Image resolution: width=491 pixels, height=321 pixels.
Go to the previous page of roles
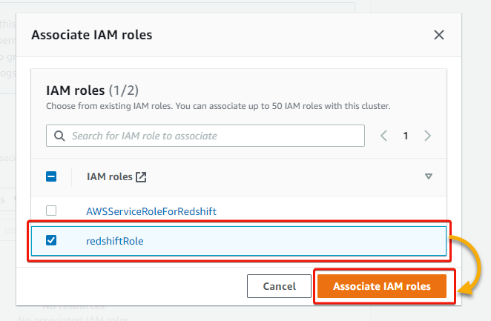pos(383,136)
